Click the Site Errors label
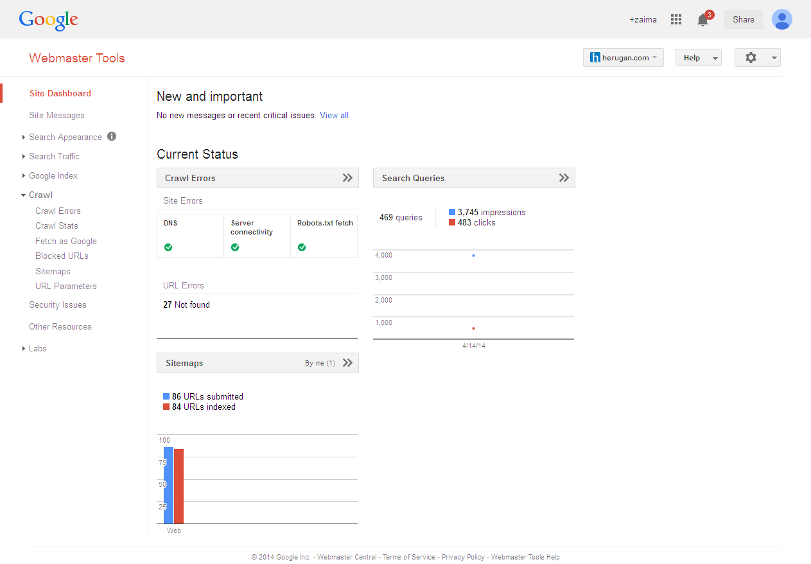This screenshot has width=811, height=564. [183, 201]
